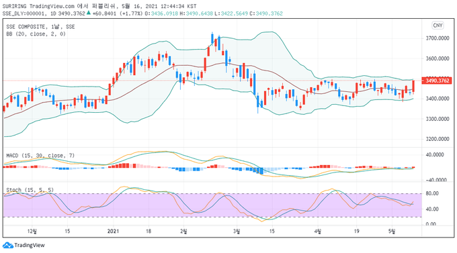
Task: Click the SSE COMPOSITE chart title
Action: click(x=40, y=27)
